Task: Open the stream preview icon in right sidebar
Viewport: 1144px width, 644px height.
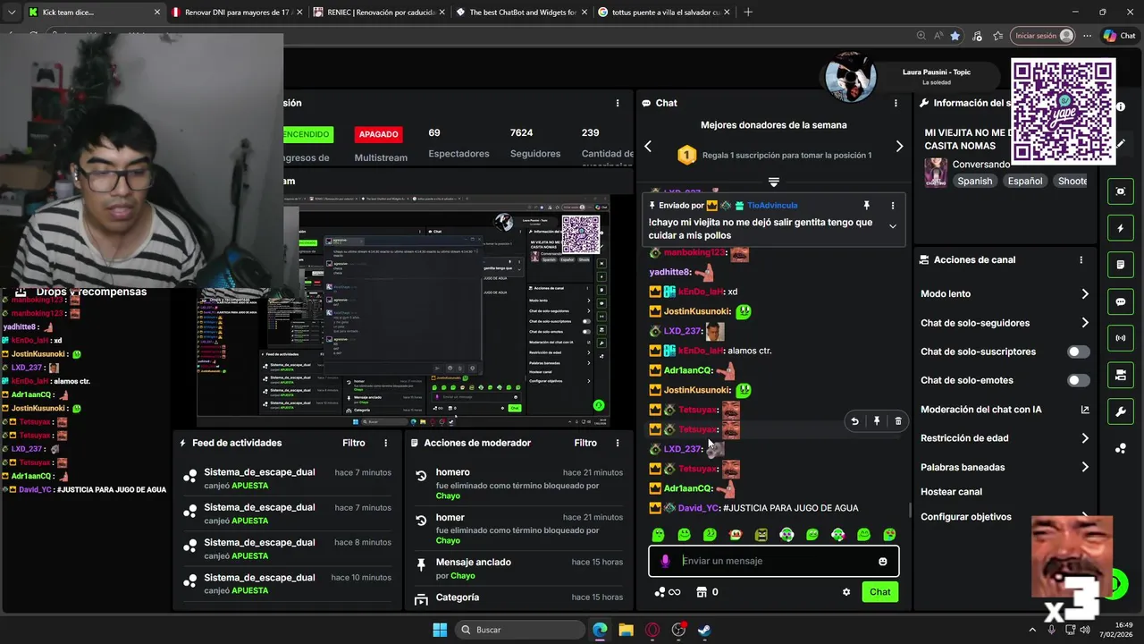Action: [x=1121, y=191]
